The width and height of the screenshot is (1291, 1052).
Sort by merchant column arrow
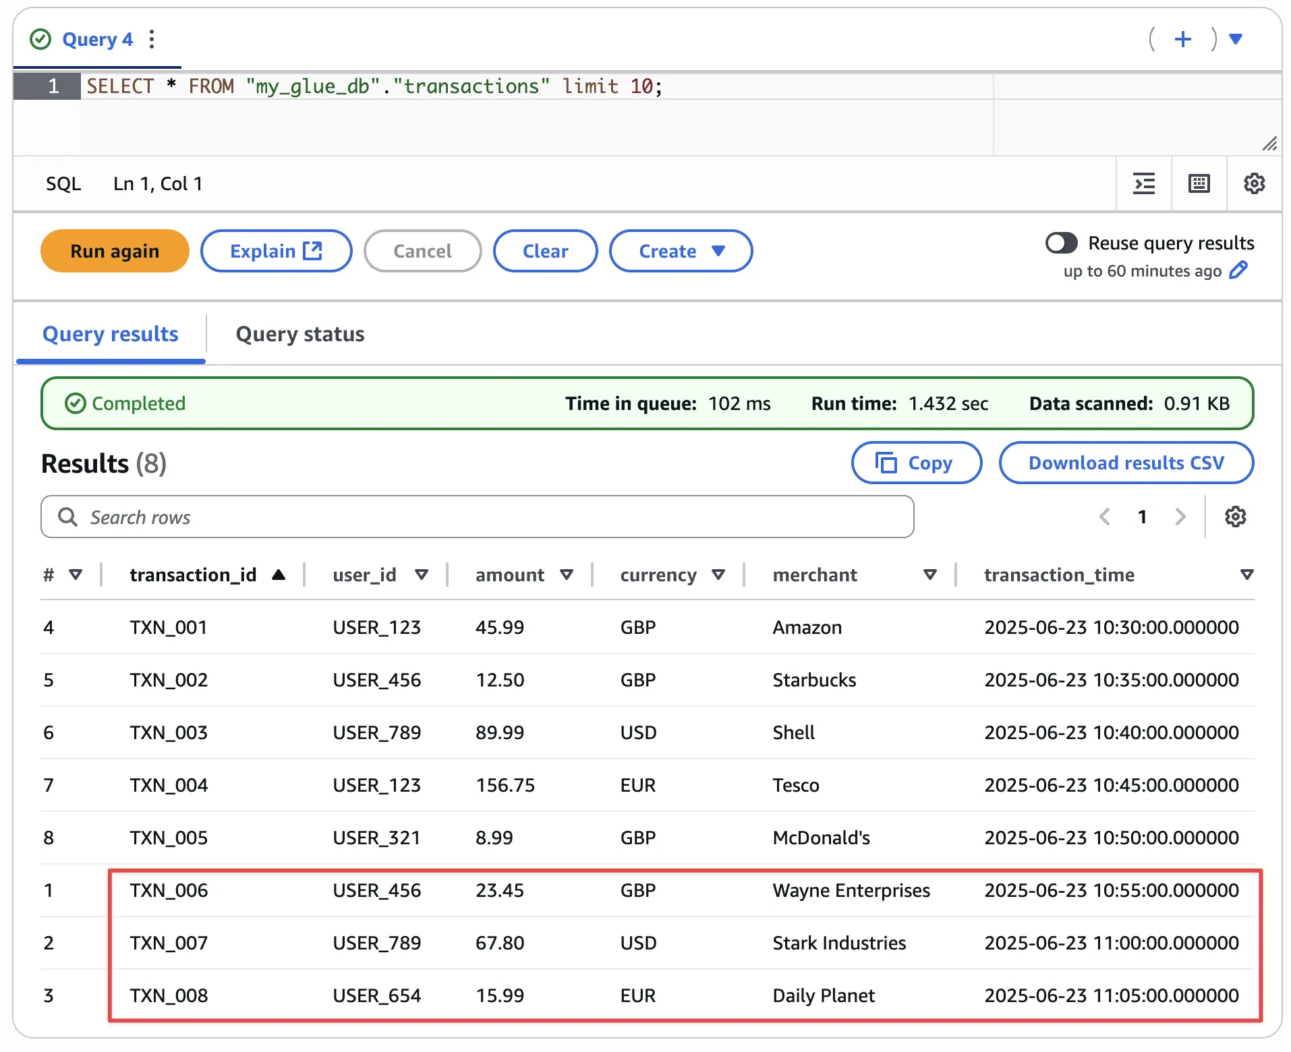(x=929, y=575)
